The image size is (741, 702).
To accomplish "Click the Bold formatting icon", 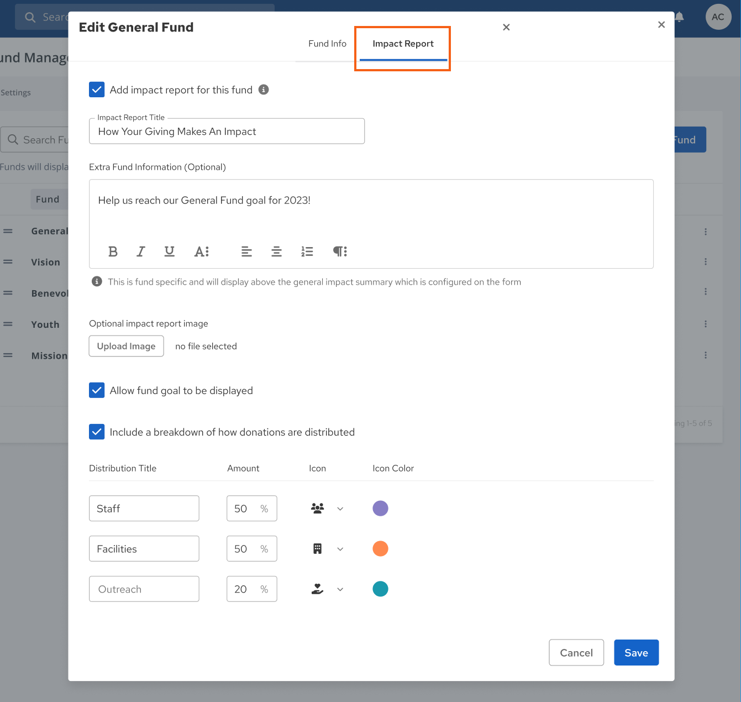I will [113, 252].
